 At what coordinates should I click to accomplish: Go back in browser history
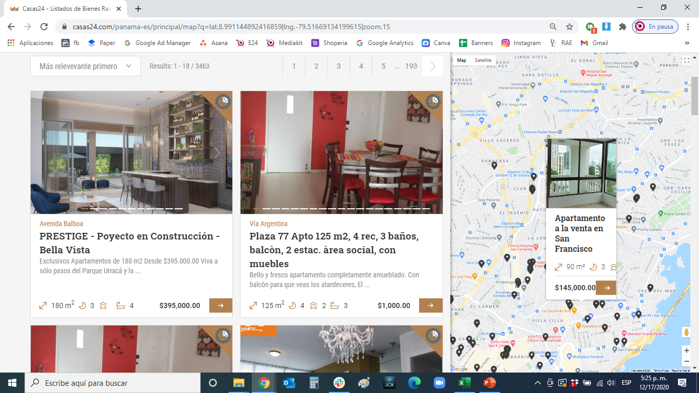pos(11,27)
